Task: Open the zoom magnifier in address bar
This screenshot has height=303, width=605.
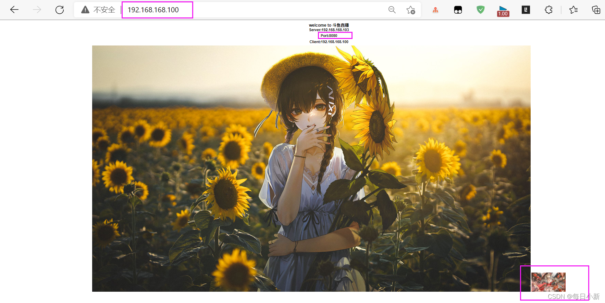Action: pos(392,10)
